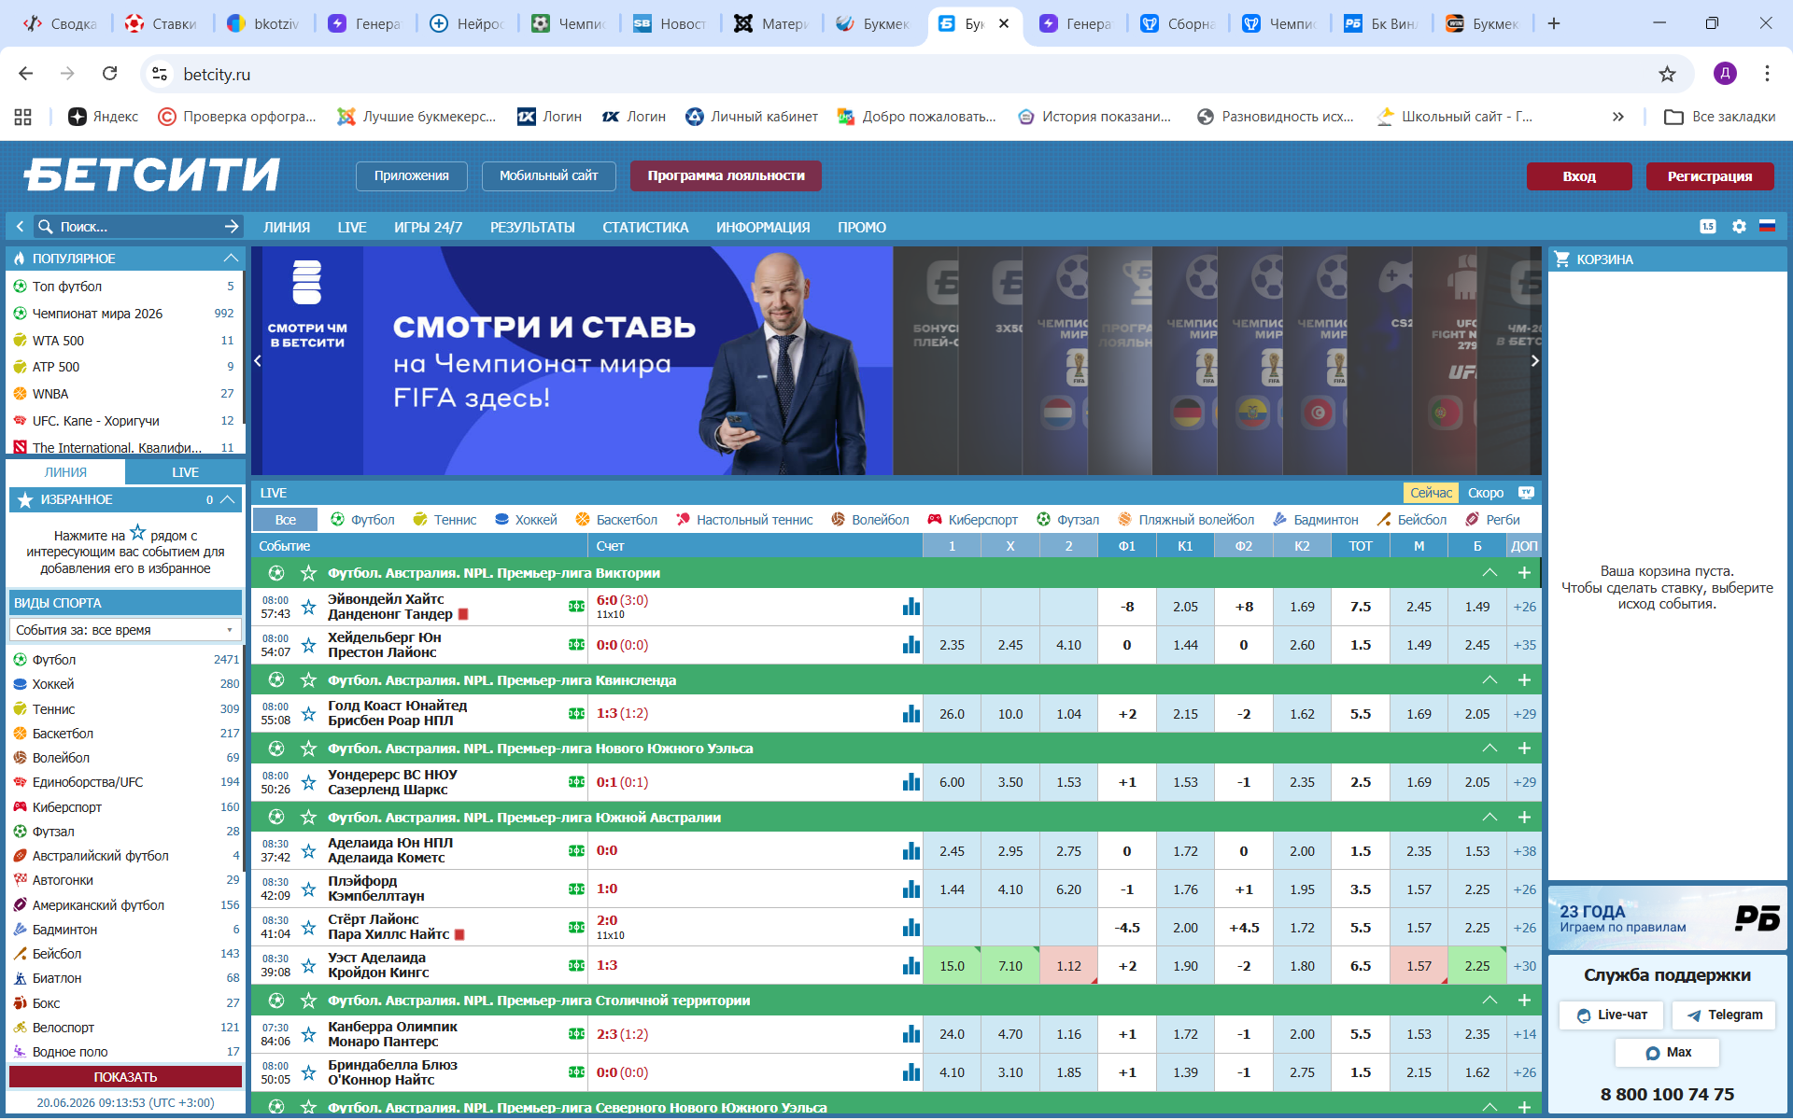Open the ПРОМО menu item
This screenshot has height=1120, width=1793.
pos(862,227)
